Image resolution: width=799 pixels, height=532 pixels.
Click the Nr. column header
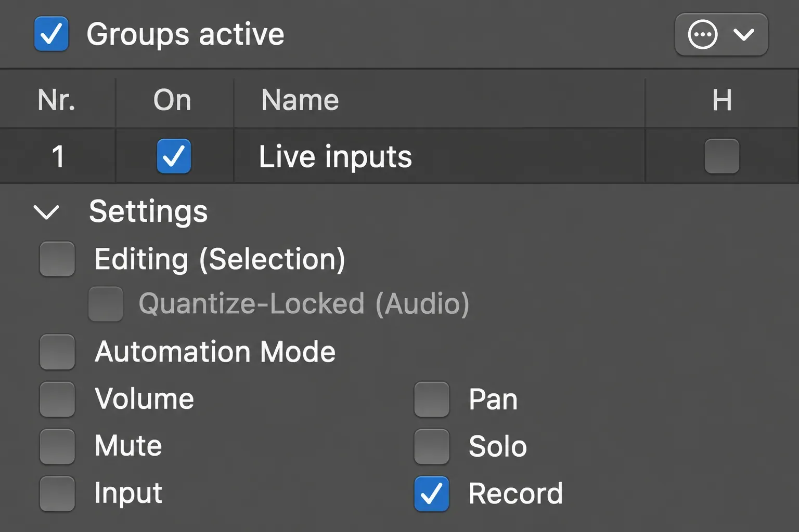click(57, 100)
